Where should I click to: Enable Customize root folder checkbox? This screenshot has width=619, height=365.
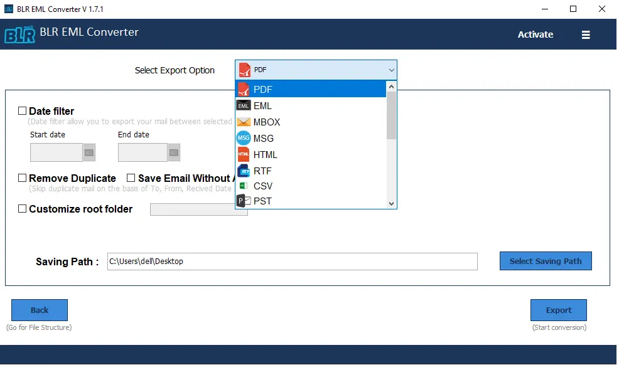click(22, 208)
